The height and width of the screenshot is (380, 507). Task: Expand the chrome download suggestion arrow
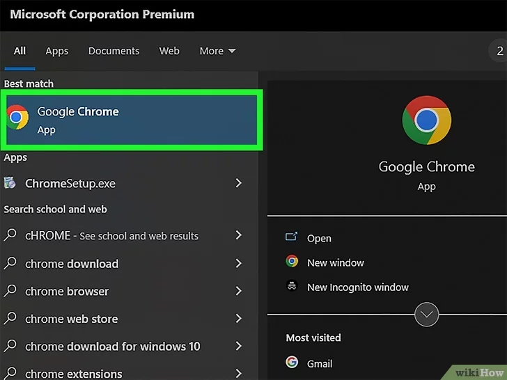(239, 263)
